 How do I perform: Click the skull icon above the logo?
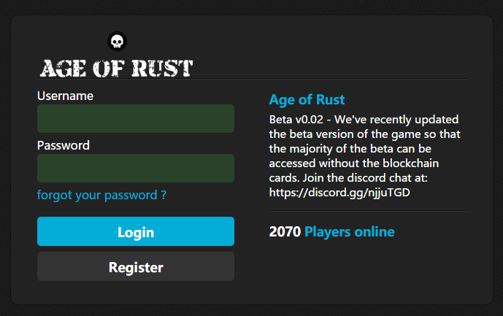point(117,41)
